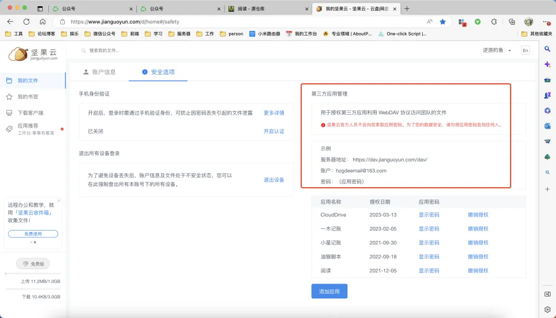Open the Copilot sparkle sidebar icon
Viewport: 556px width, 318px height.
[547, 64]
